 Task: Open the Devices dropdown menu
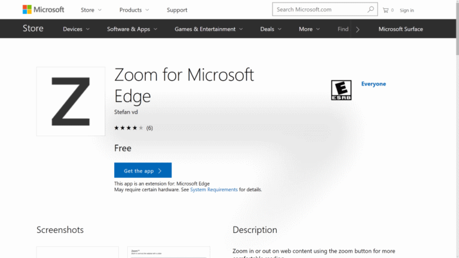tap(76, 29)
